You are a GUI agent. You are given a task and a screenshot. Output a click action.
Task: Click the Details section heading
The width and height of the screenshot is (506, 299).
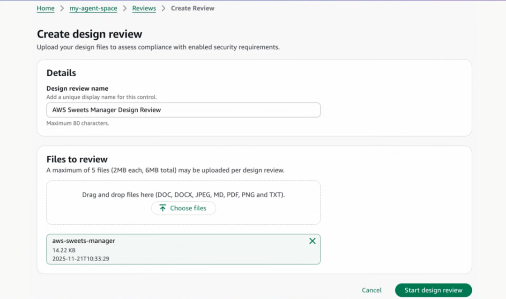coord(61,73)
